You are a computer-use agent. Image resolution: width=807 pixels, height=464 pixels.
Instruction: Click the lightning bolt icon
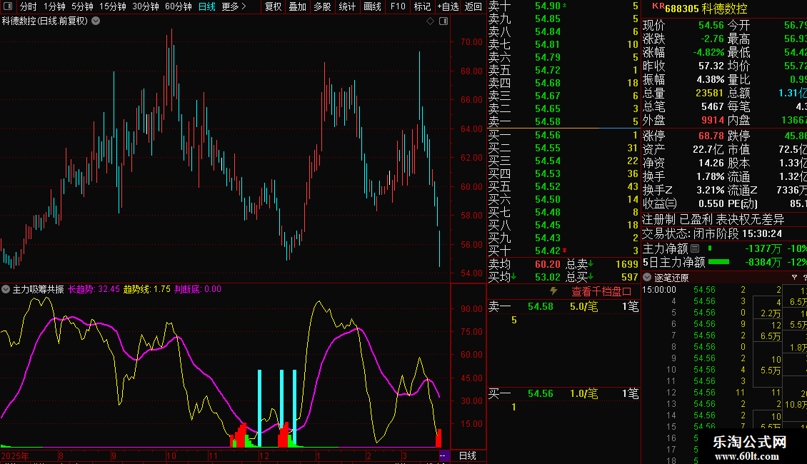click(553, 291)
